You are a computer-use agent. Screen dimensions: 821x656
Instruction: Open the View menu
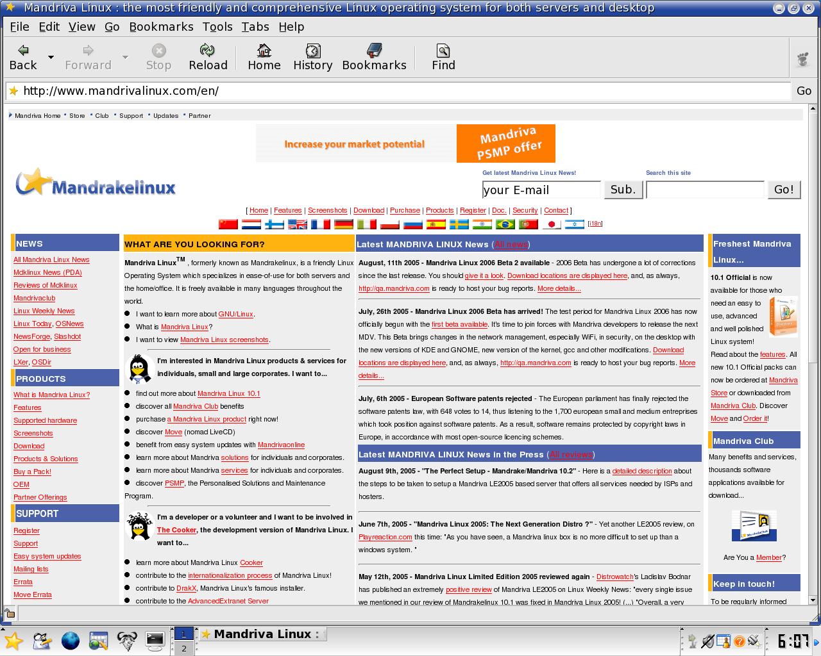(x=82, y=27)
